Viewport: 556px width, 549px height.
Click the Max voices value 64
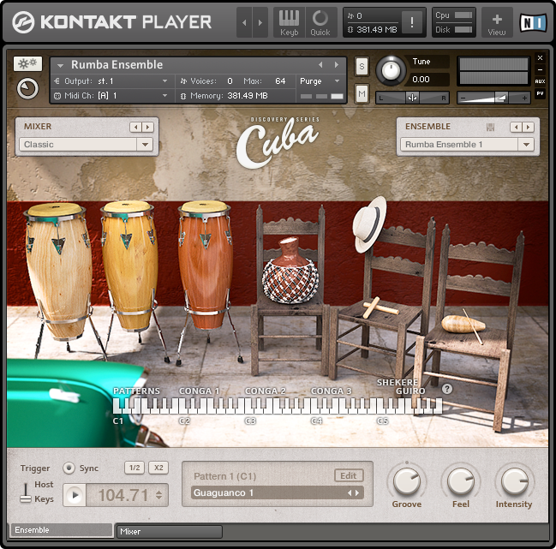280,81
